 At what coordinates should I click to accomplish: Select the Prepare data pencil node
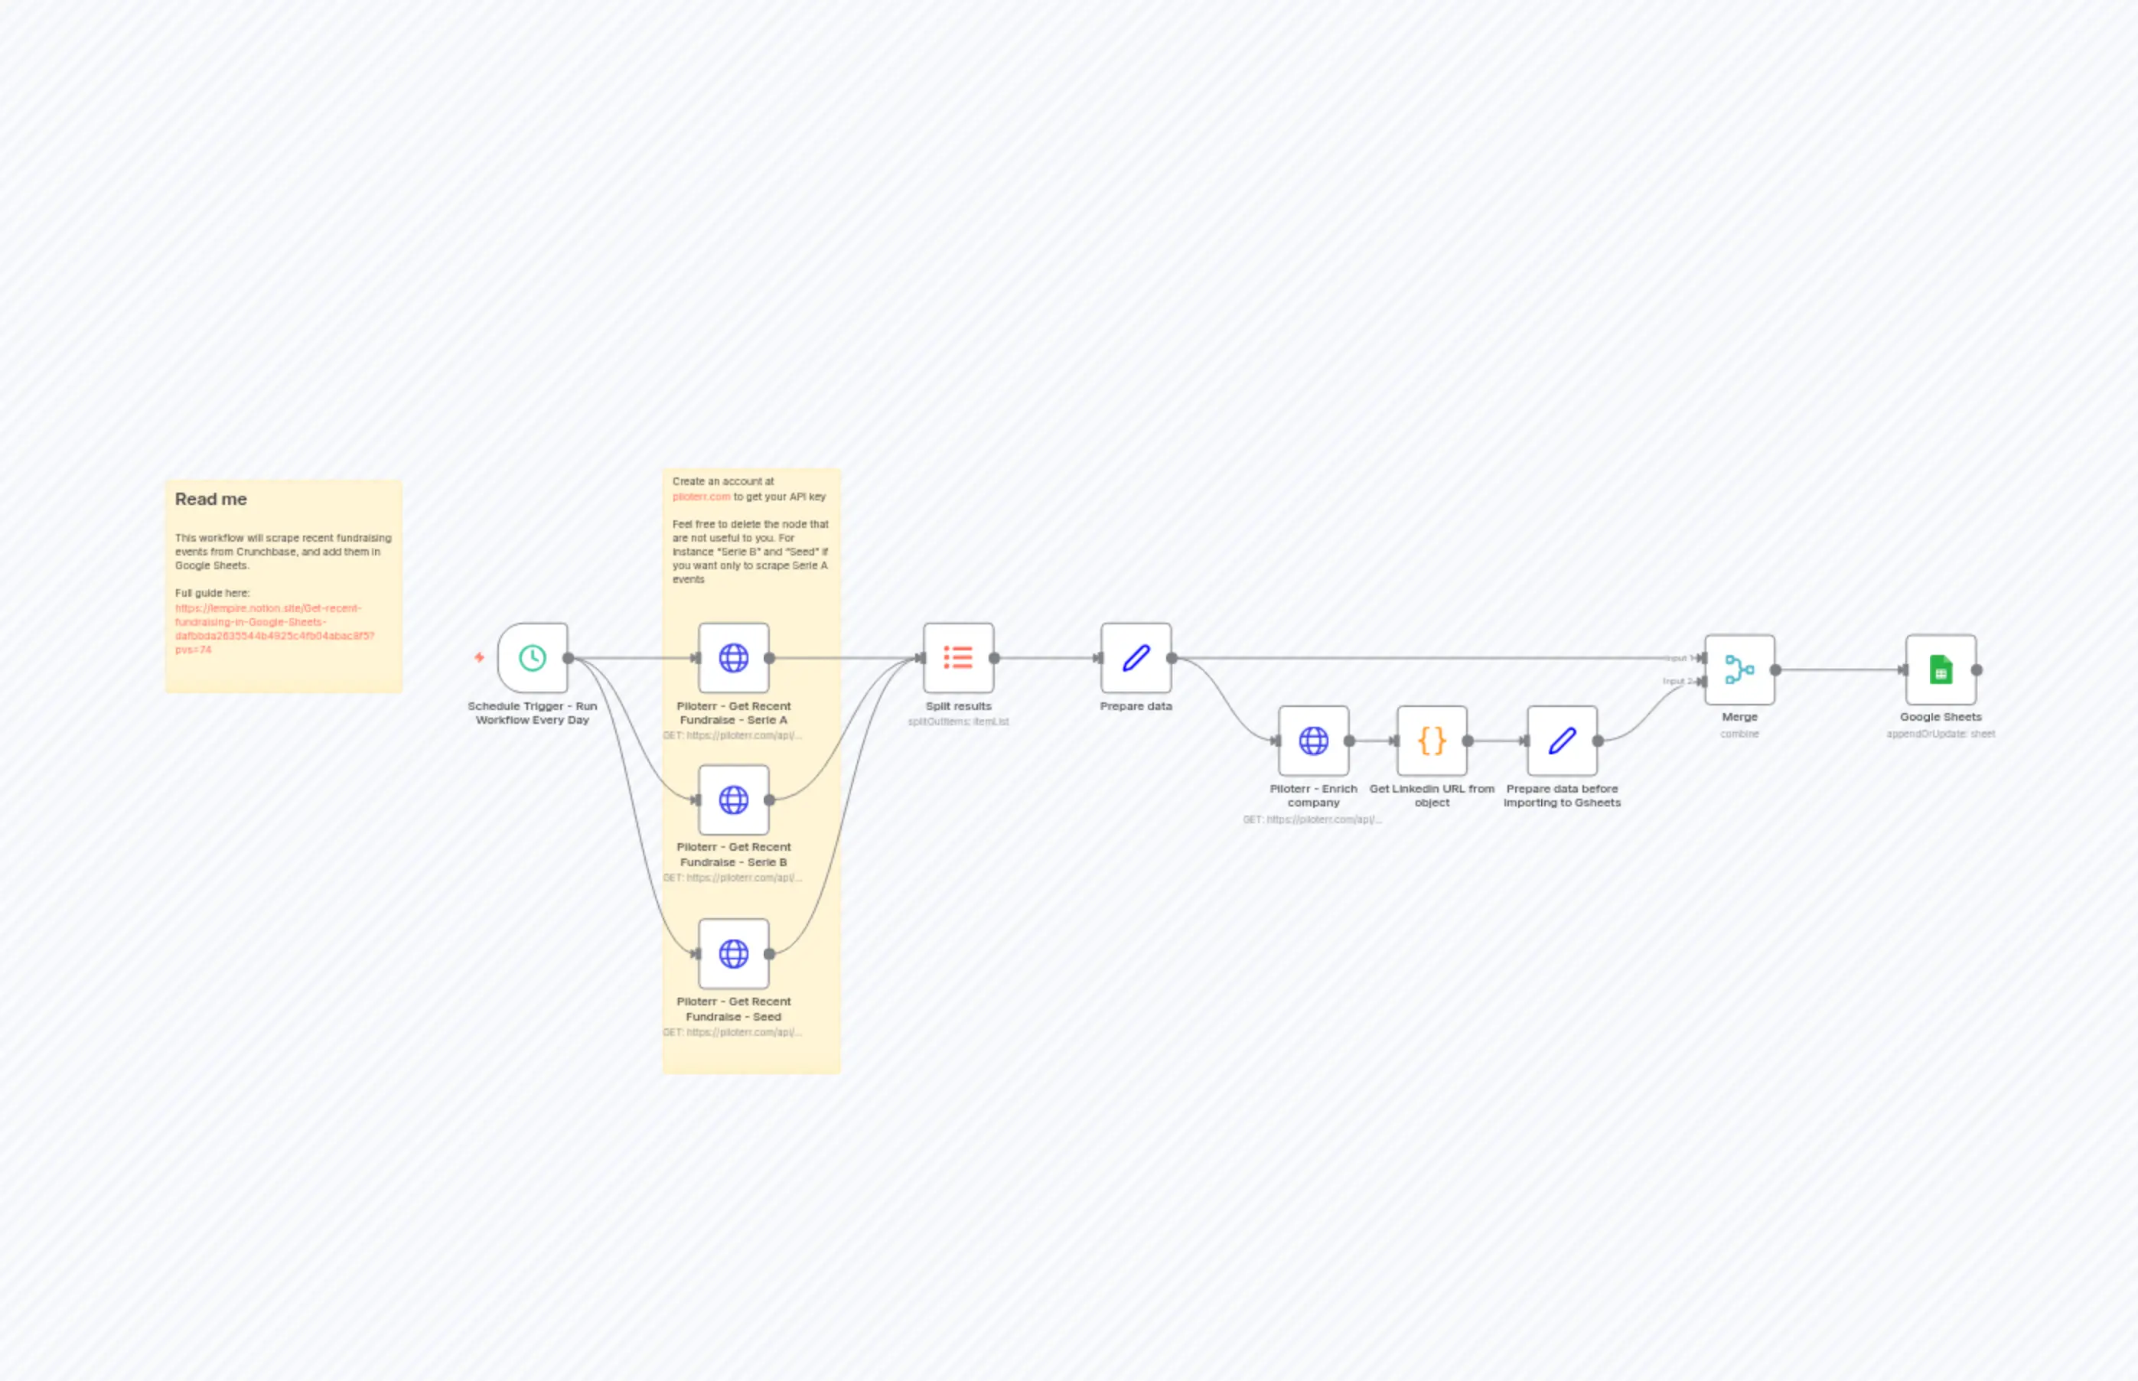pyautogui.click(x=1136, y=656)
